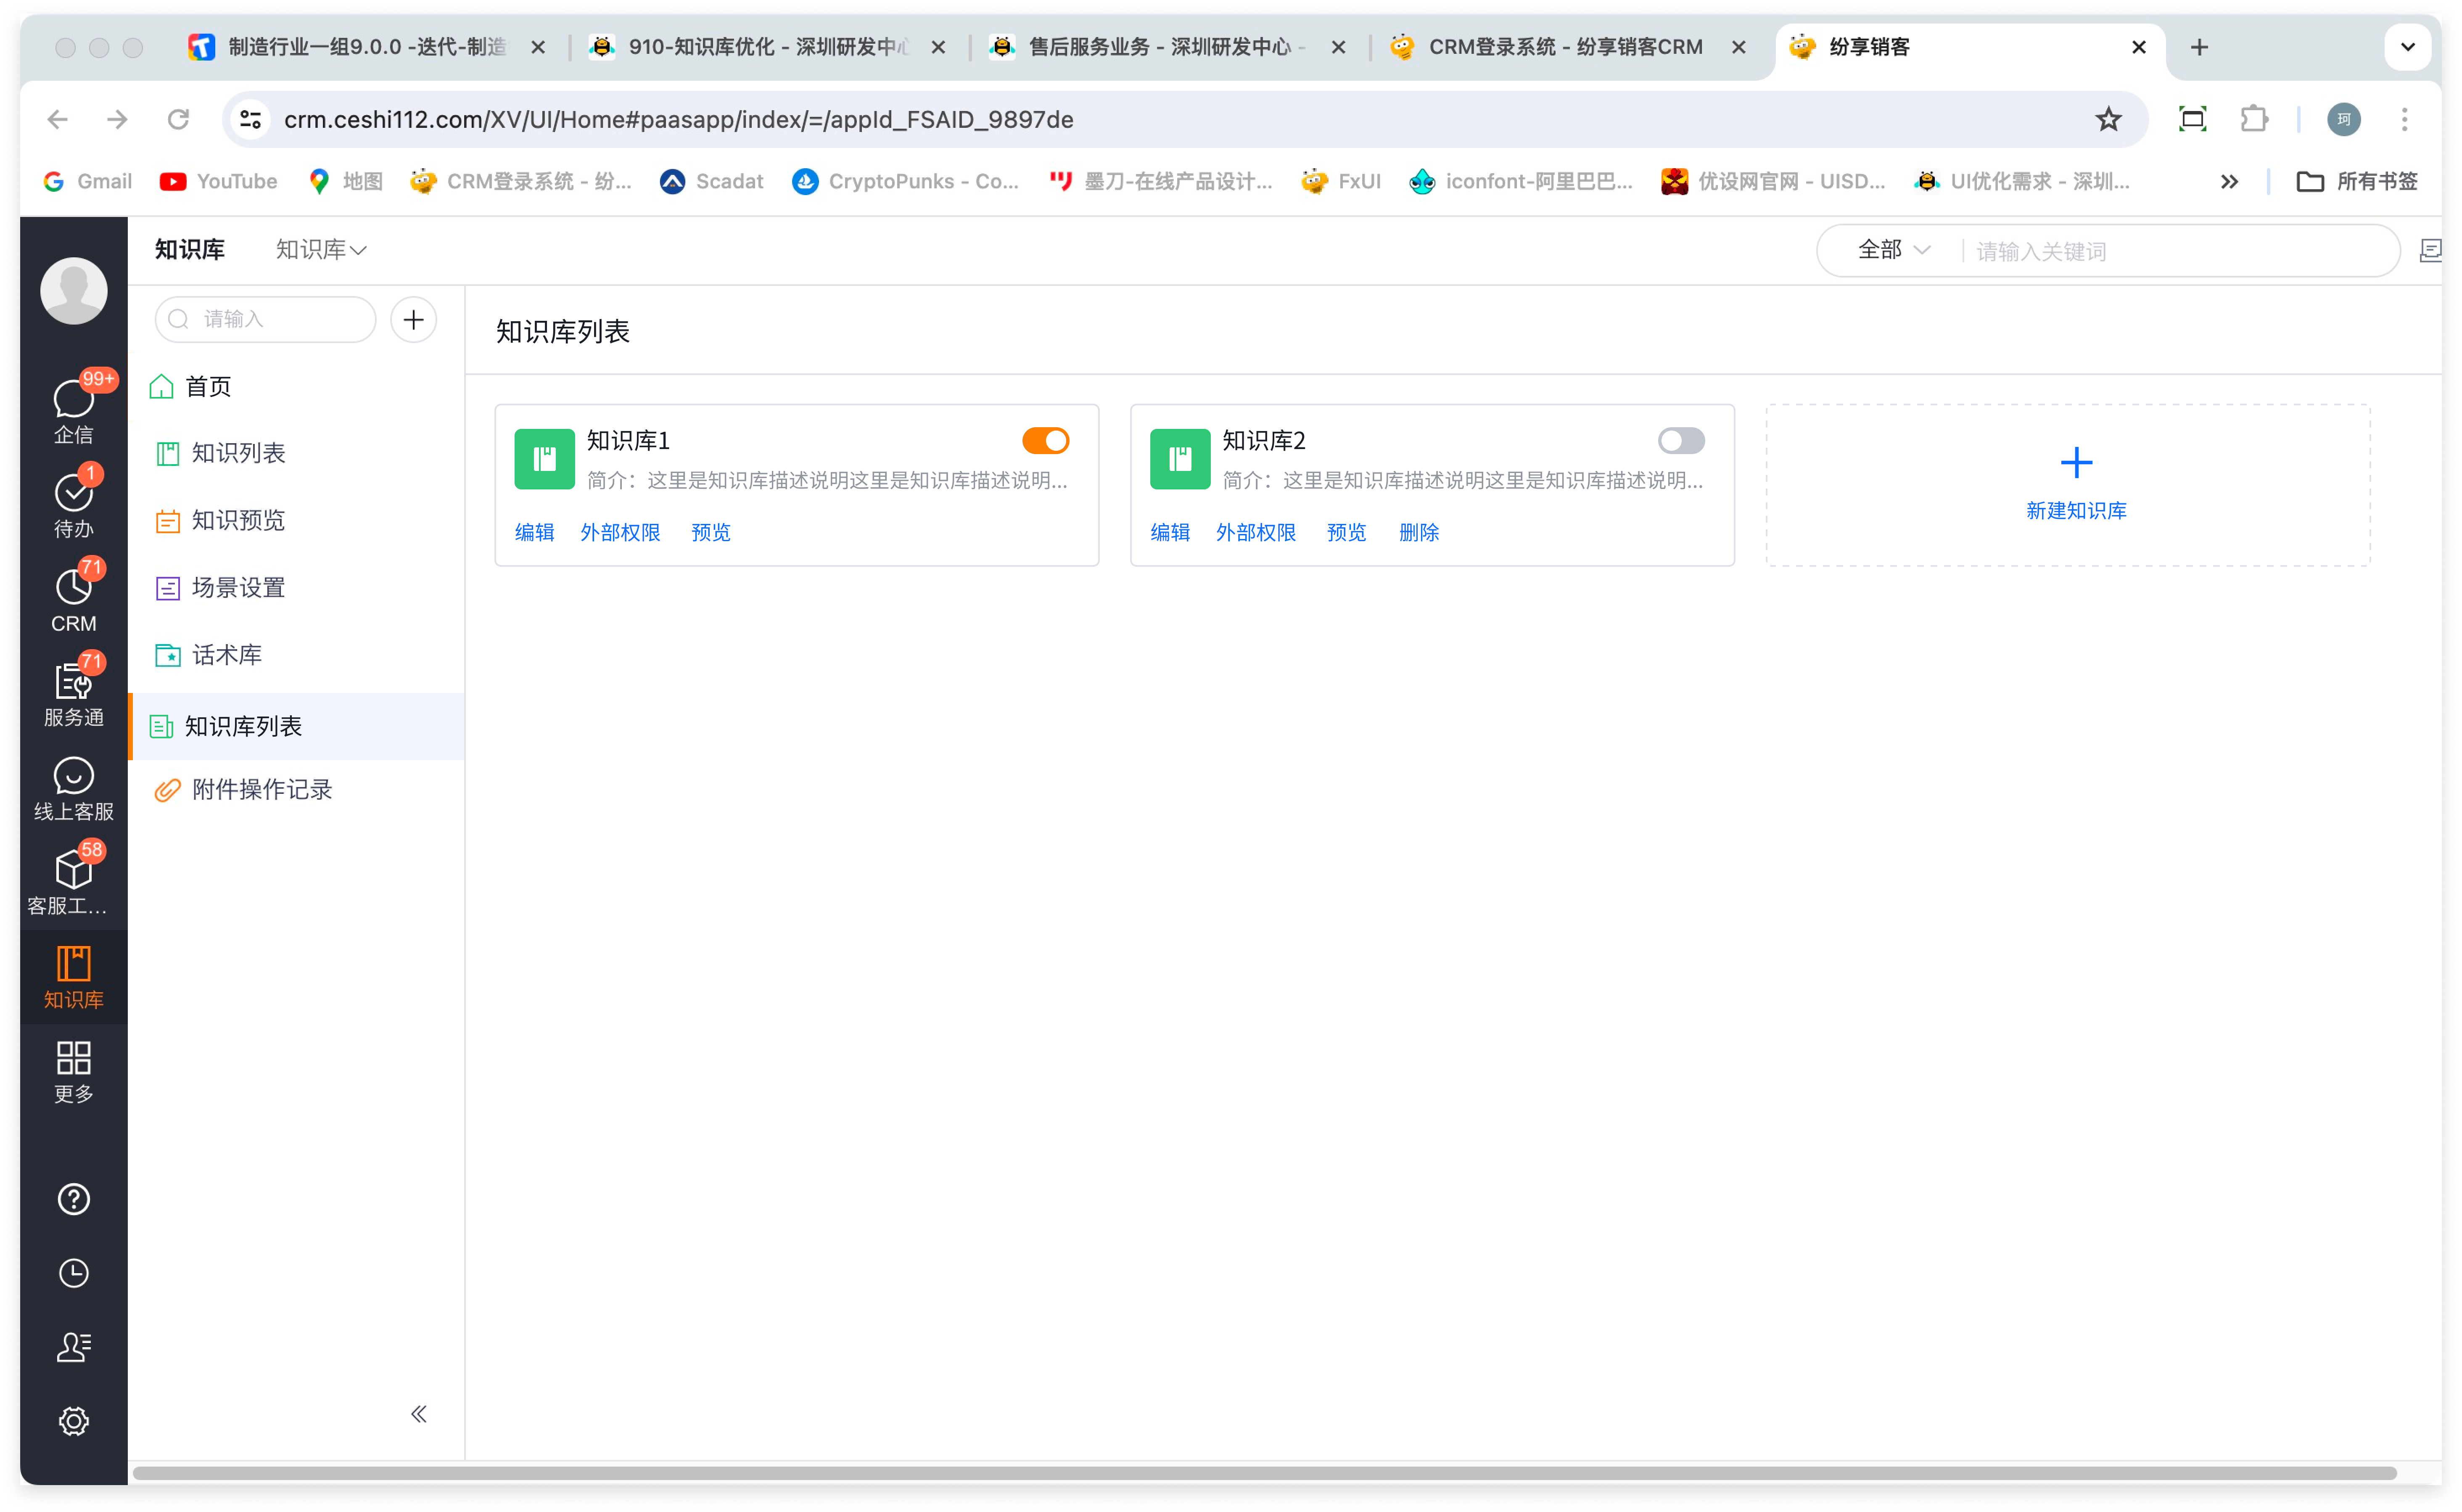Collapse the navigation panel with double chevron
The height and width of the screenshot is (1512, 2462).
point(419,1413)
